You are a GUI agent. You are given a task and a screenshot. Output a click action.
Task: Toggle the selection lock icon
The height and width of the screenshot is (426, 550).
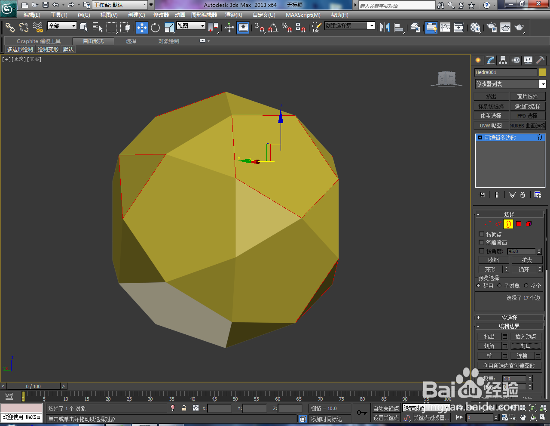tap(184, 408)
